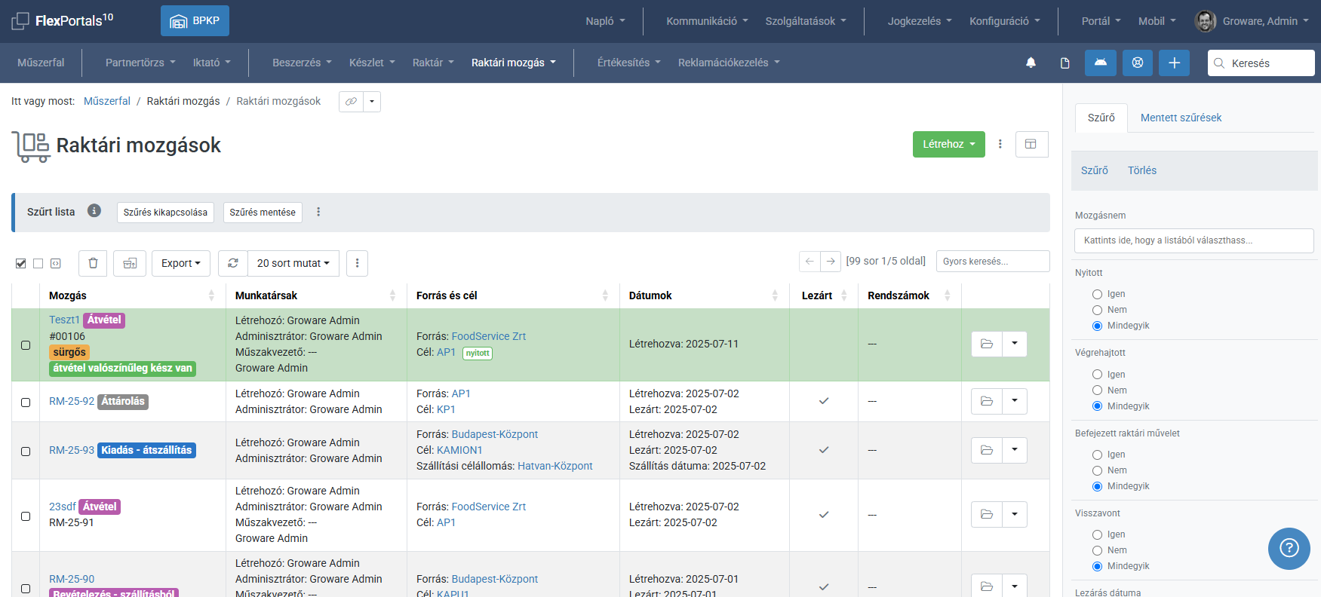Viewport: 1321px width, 597px height.
Task: Tick the checkbox for RM-25-92 row
Action: click(x=26, y=403)
